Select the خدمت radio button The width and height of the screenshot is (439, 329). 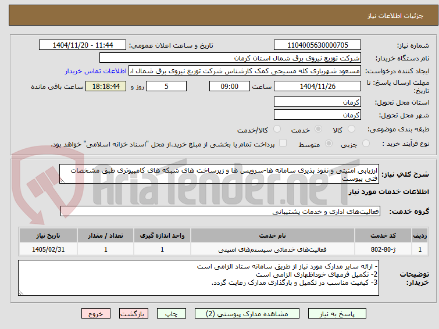318,129
